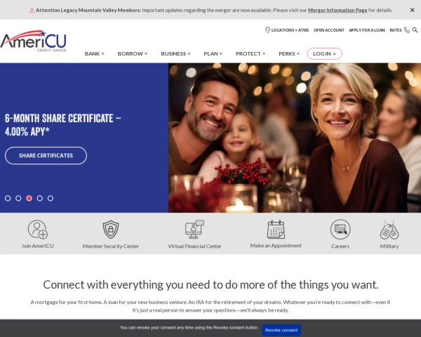Click the Military dog tags icon
The height and width of the screenshot is (337, 421).
(389, 230)
